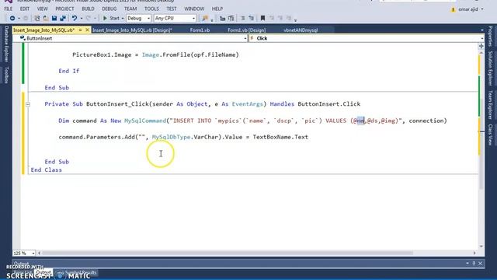Click the Next Bookmark toolbar icon
Screen dimensions: 497x280
tap(280, 19)
